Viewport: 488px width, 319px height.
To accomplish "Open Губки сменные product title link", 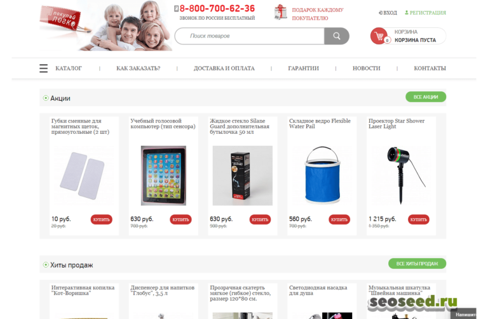I will [x=80, y=126].
